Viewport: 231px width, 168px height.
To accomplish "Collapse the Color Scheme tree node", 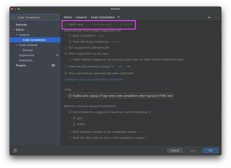I will tap(17, 45).
